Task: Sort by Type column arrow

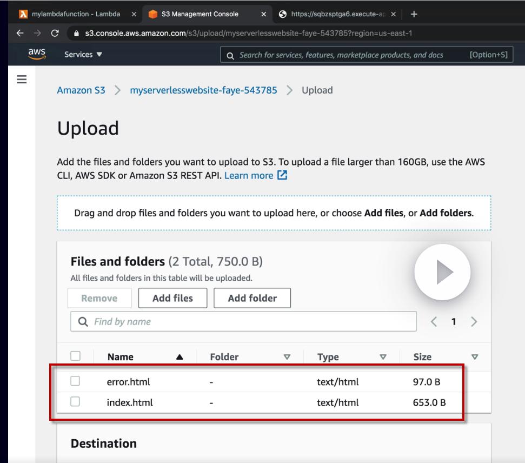Action: coord(383,357)
